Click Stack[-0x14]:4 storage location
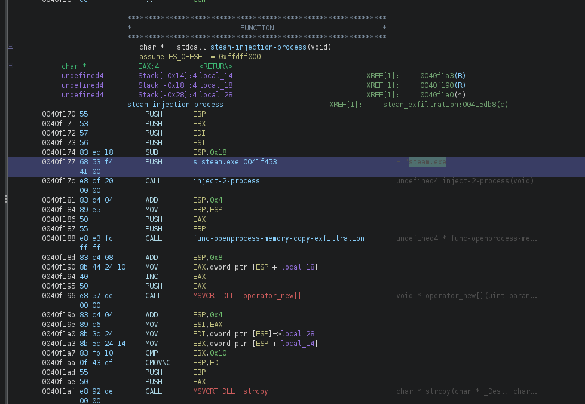This screenshot has height=404, width=585. click(167, 76)
